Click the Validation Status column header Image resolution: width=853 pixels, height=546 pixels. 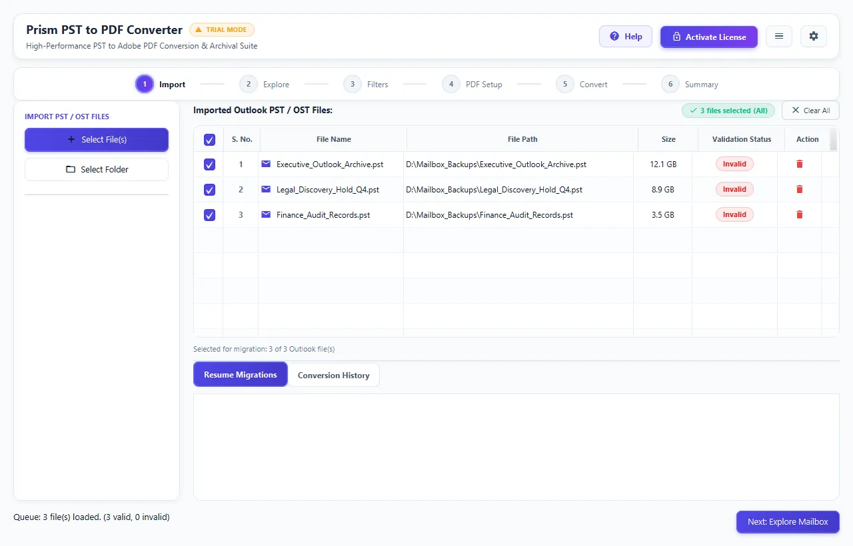pyautogui.click(x=742, y=139)
